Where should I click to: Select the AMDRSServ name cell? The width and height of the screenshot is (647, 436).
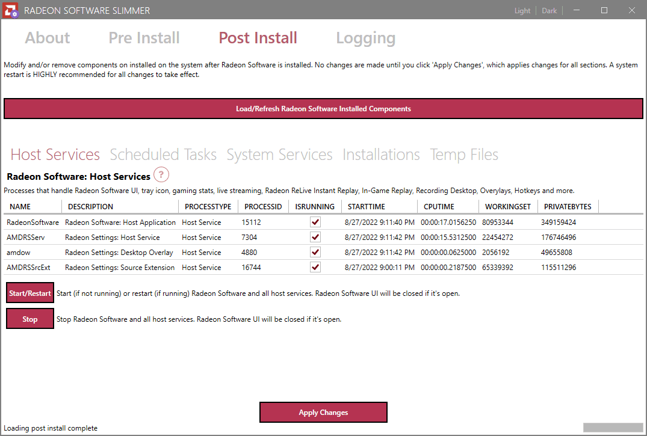(26, 238)
